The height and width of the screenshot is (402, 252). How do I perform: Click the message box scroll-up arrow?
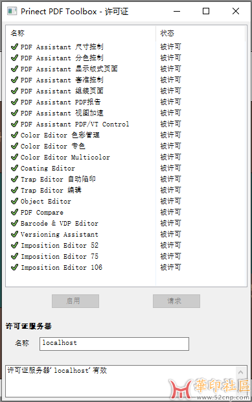(241, 372)
